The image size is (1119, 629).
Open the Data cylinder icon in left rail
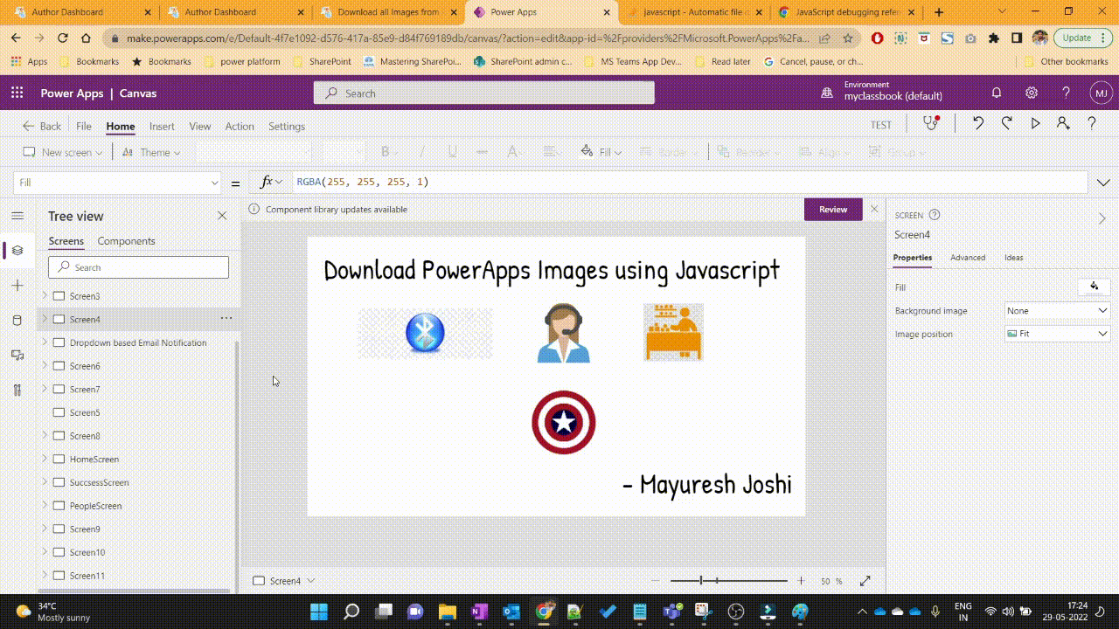click(17, 321)
